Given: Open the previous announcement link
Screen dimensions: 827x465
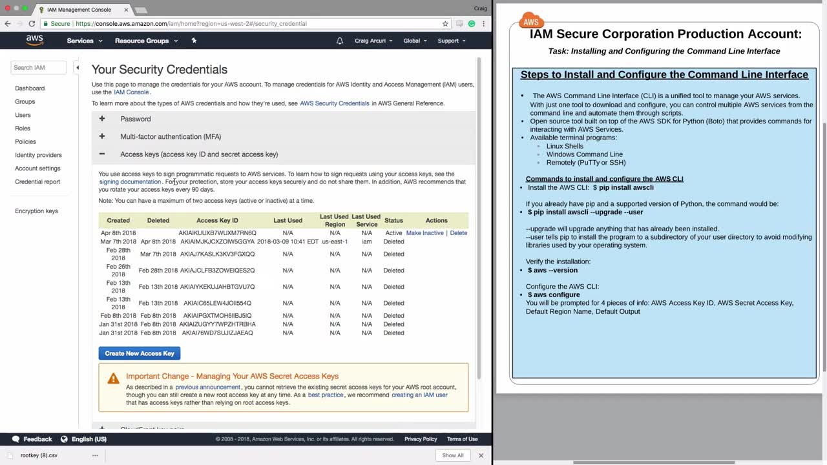Looking at the screenshot, I should pyautogui.click(x=209, y=387).
